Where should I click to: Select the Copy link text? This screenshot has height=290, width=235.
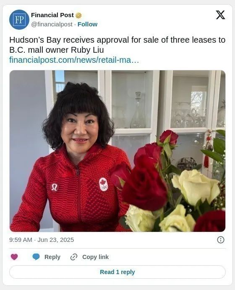pos(96,257)
